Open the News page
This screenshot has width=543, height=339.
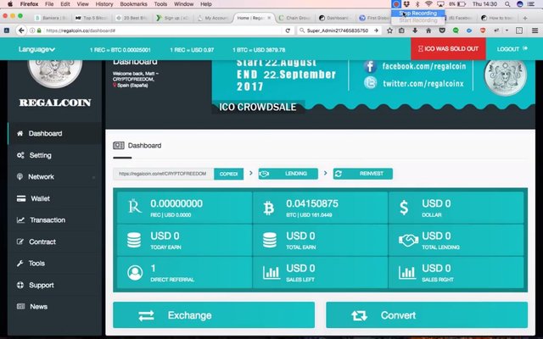click(54, 307)
